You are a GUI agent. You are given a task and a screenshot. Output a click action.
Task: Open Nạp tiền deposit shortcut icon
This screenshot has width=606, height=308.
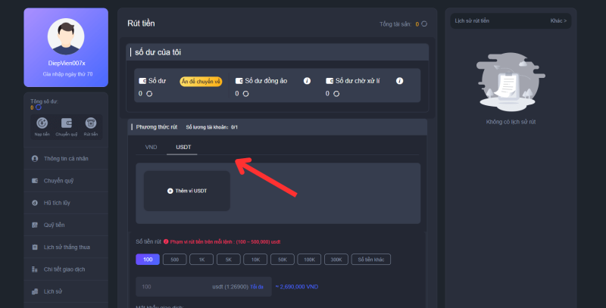click(x=42, y=123)
